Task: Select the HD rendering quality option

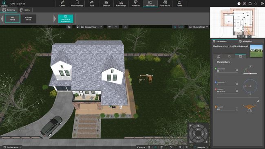Action: [12, 19]
